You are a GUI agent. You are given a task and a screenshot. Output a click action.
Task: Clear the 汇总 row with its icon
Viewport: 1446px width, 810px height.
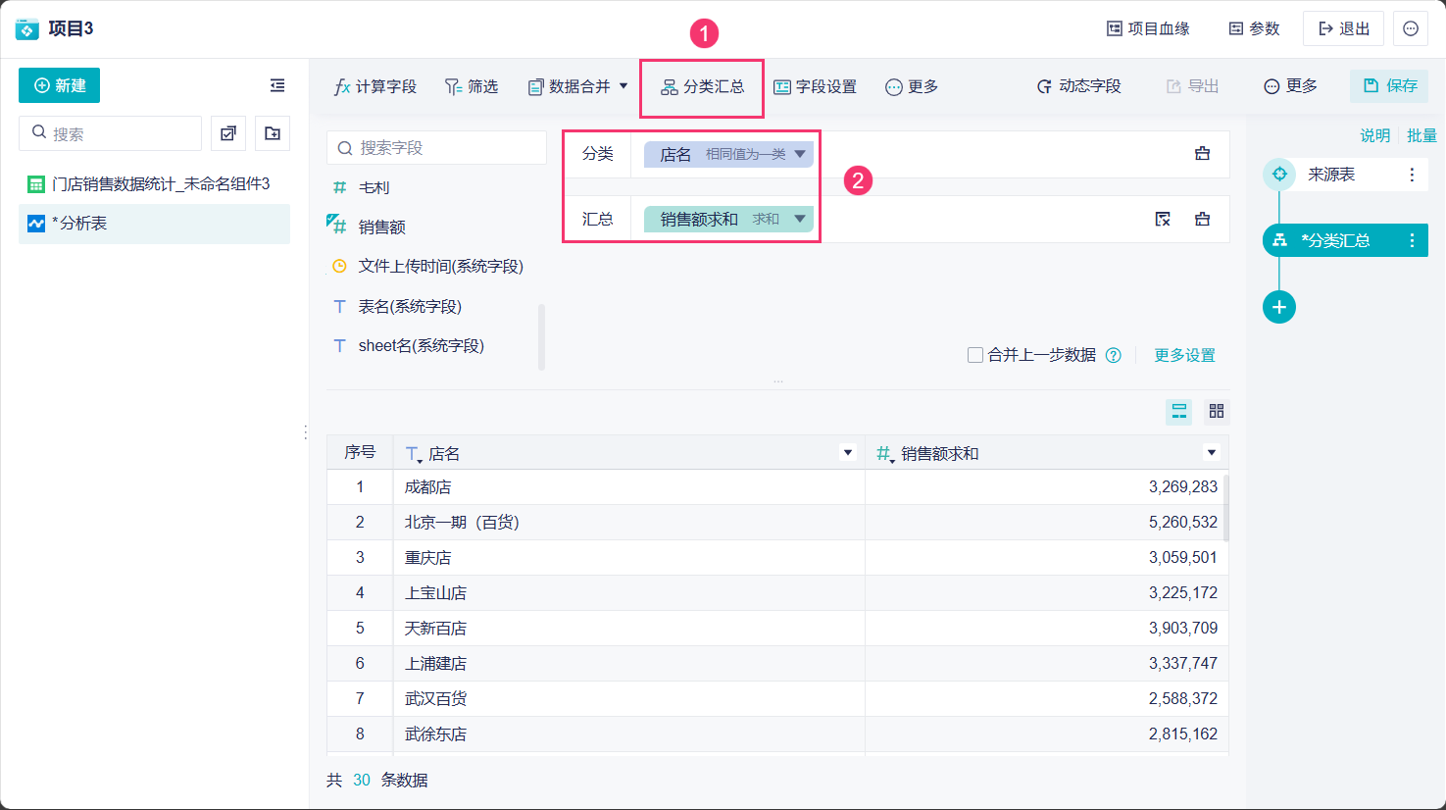[1203, 220]
